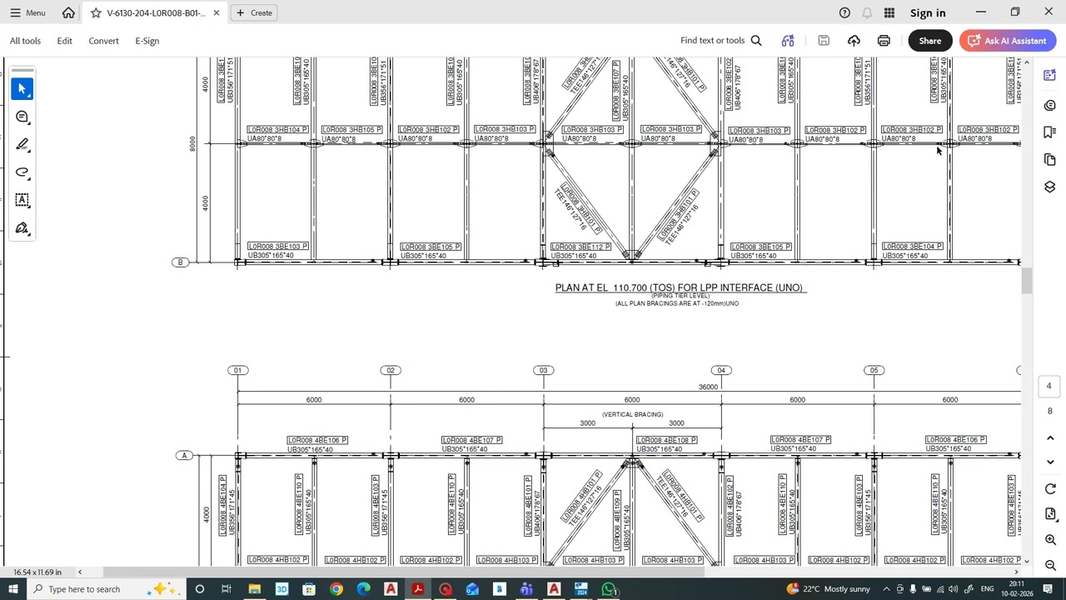The image size is (1066, 600).
Task: Pick the highlighter pen tool
Action: point(22,144)
